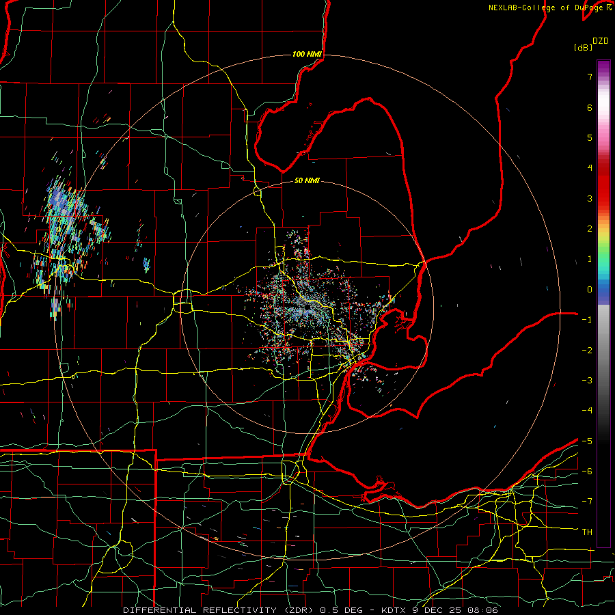Click the DZD legend title
The image size is (615, 615).
tap(601, 41)
